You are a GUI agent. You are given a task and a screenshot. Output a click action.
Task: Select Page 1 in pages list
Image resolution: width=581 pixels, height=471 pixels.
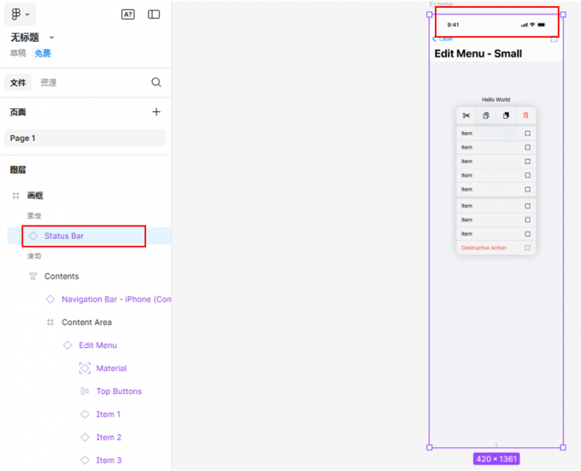(x=85, y=138)
